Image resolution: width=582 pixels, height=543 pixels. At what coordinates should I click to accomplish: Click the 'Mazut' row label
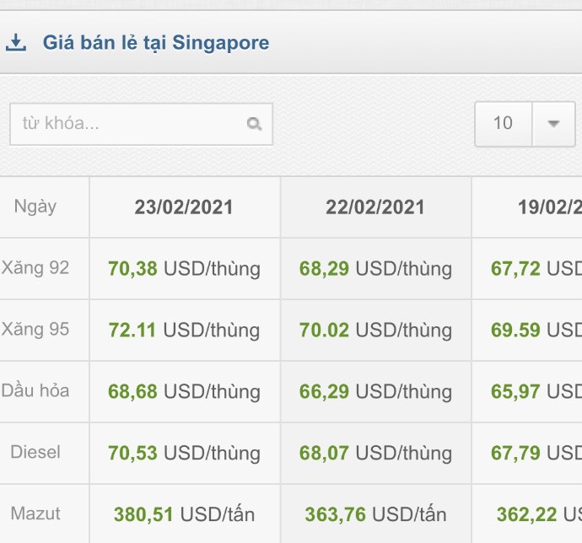(35, 513)
